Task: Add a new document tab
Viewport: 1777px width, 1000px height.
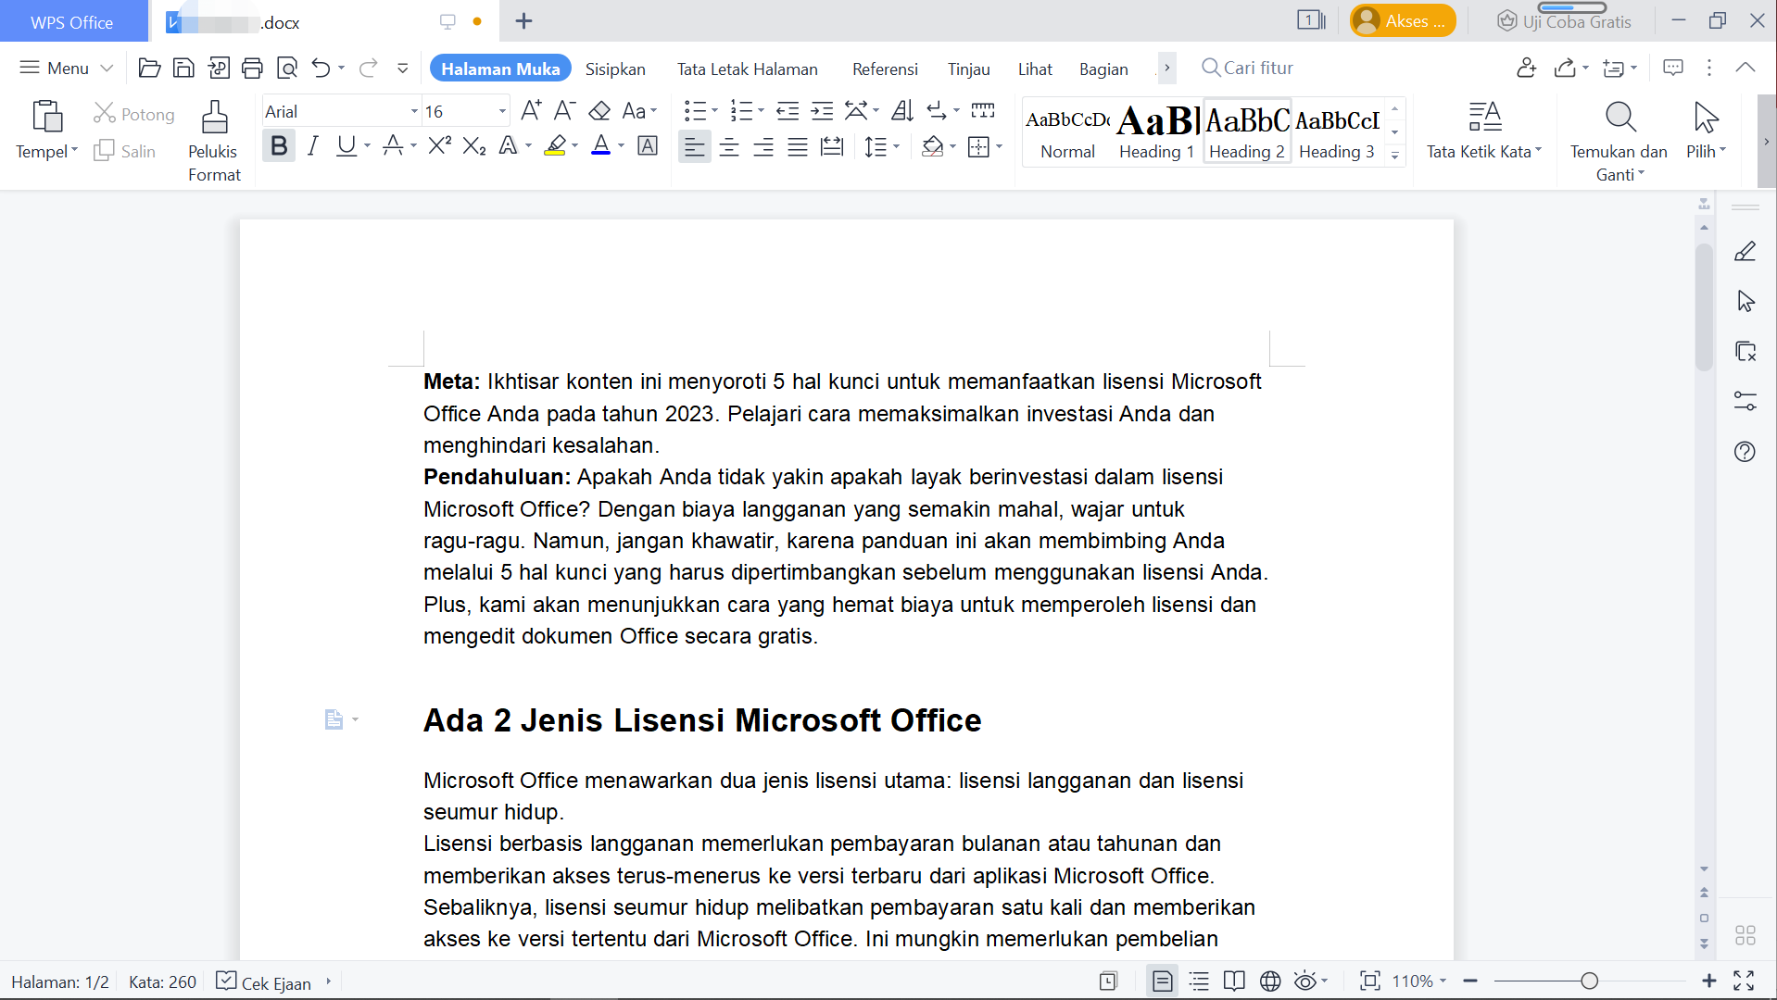Action: tap(523, 21)
